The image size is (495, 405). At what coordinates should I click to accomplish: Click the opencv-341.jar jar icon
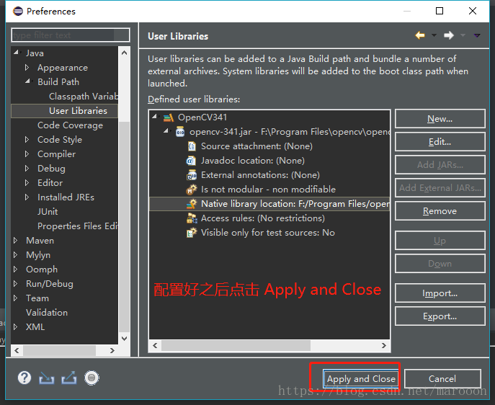tap(180, 132)
